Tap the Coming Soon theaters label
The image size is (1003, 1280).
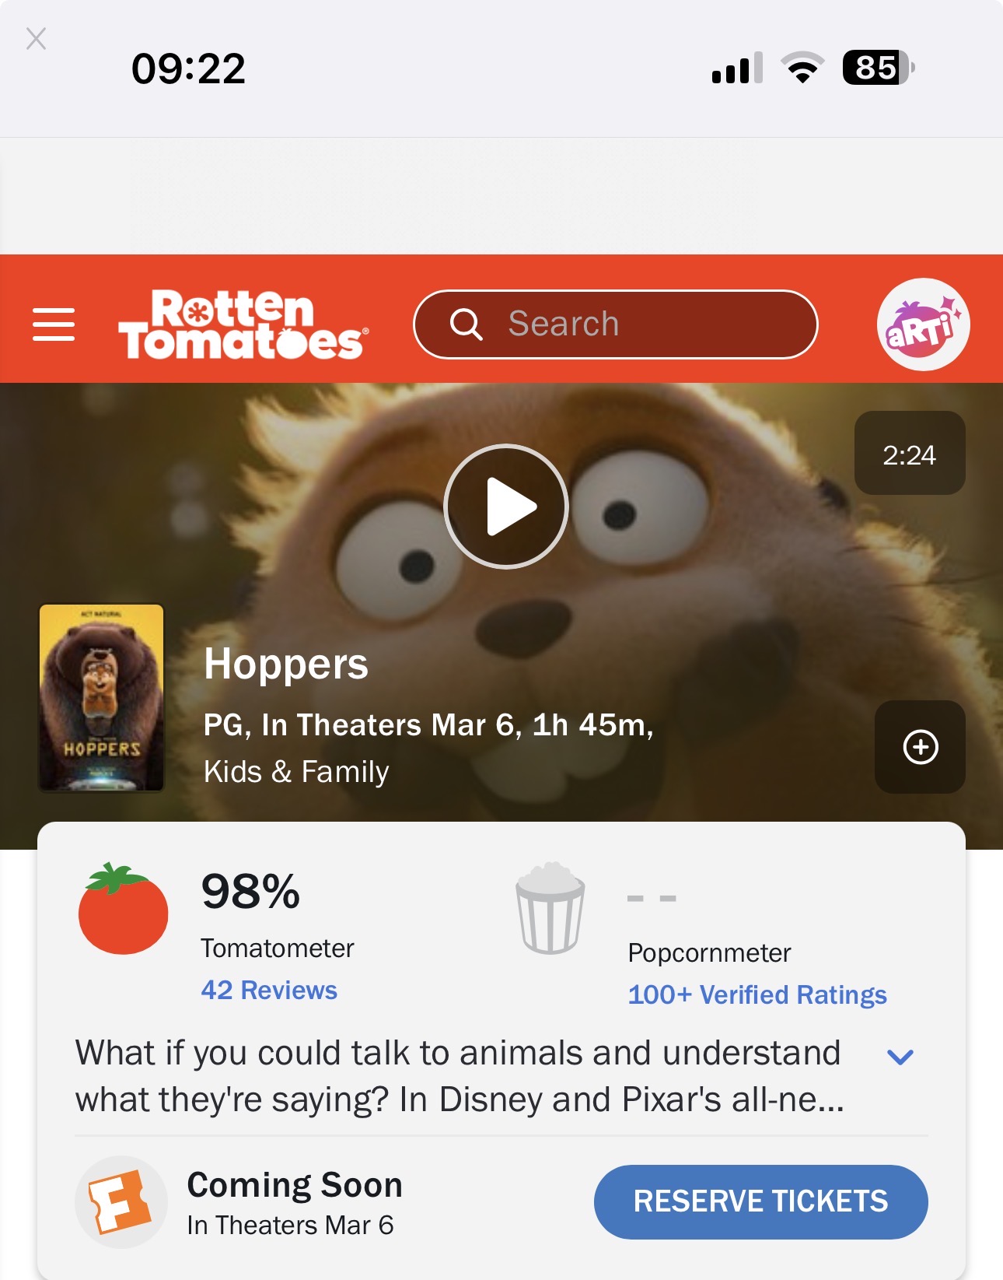[x=295, y=1185]
